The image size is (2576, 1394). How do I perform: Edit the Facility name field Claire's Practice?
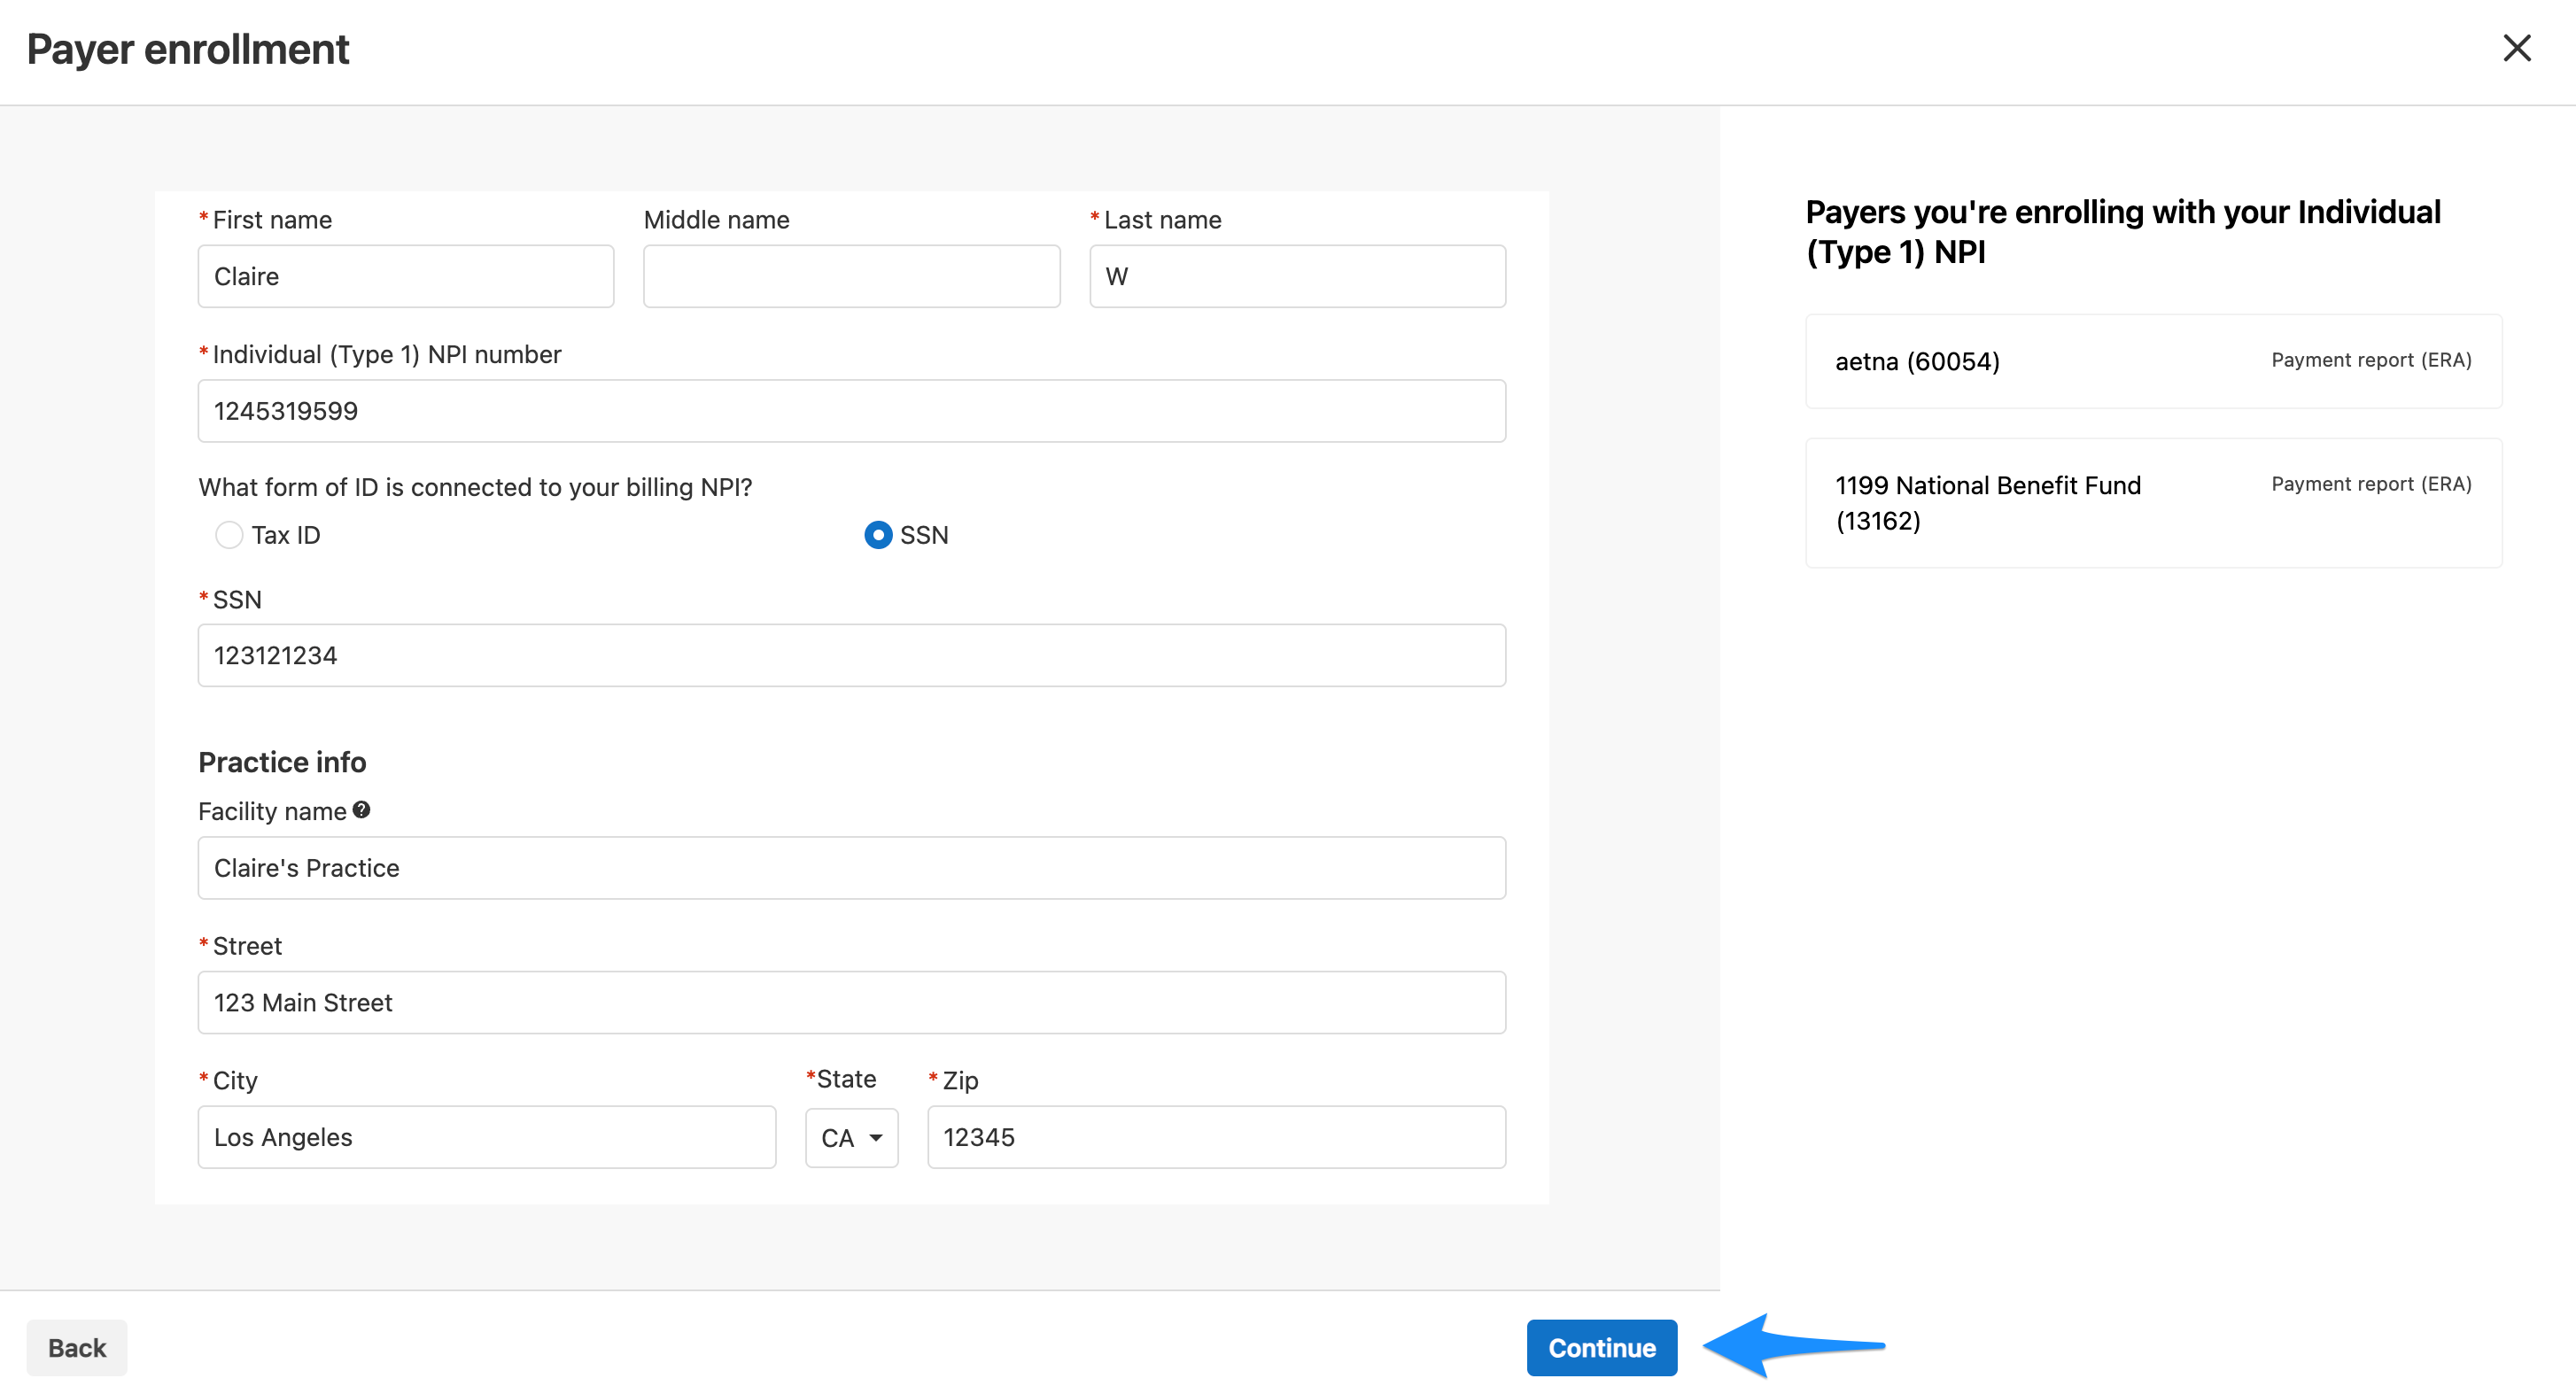click(851, 868)
